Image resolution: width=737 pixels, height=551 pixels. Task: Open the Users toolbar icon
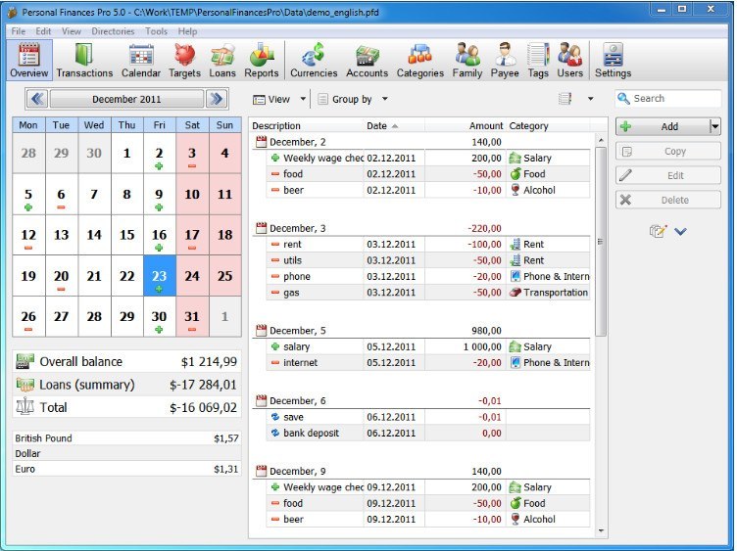[x=570, y=60]
